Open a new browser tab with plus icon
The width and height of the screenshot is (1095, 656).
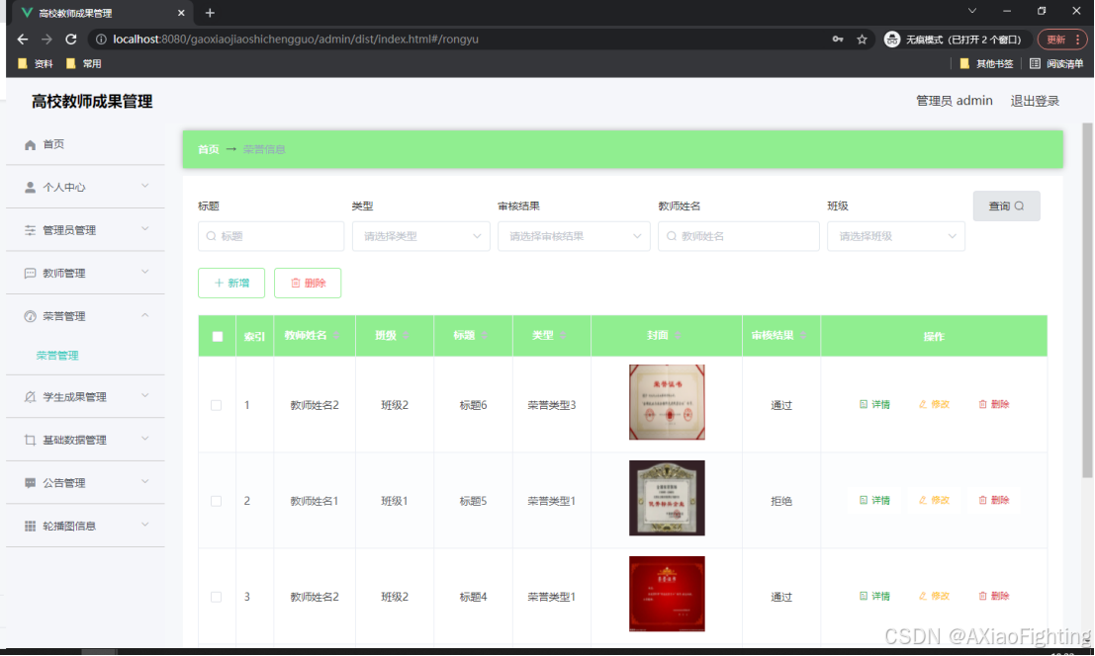210,13
